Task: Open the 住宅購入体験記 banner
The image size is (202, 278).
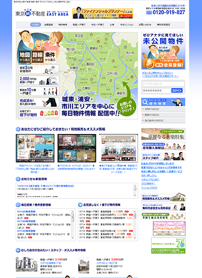Action: (x=163, y=146)
